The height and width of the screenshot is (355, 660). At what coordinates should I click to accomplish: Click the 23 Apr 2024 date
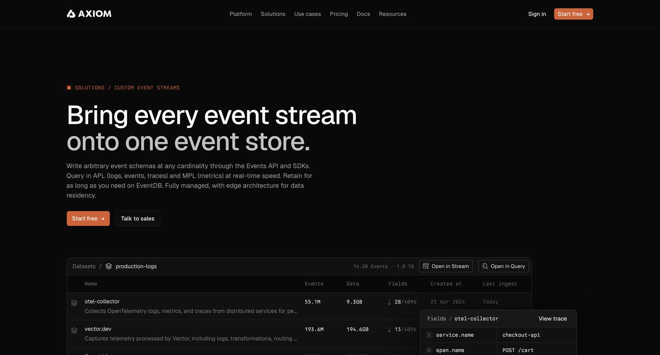pos(447,302)
